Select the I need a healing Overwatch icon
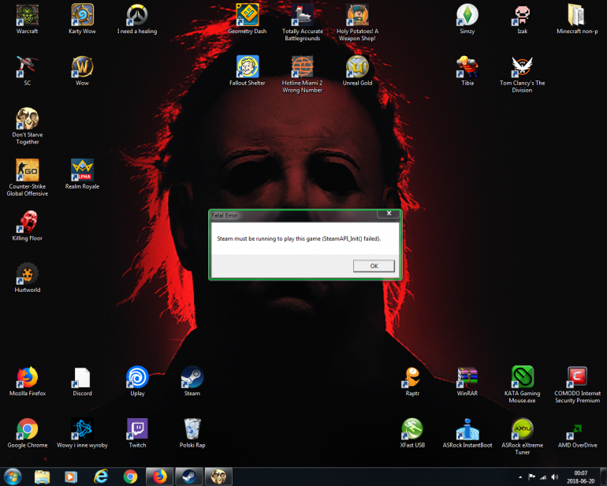Image resolution: width=607 pixels, height=486 pixels. tap(137, 19)
